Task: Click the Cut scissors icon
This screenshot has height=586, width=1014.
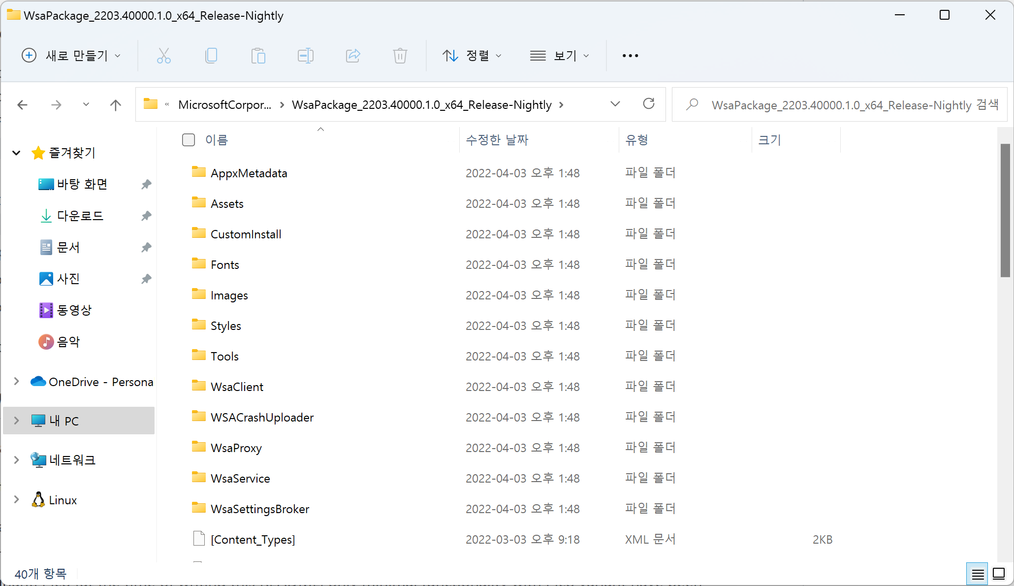Action: [163, 56]
